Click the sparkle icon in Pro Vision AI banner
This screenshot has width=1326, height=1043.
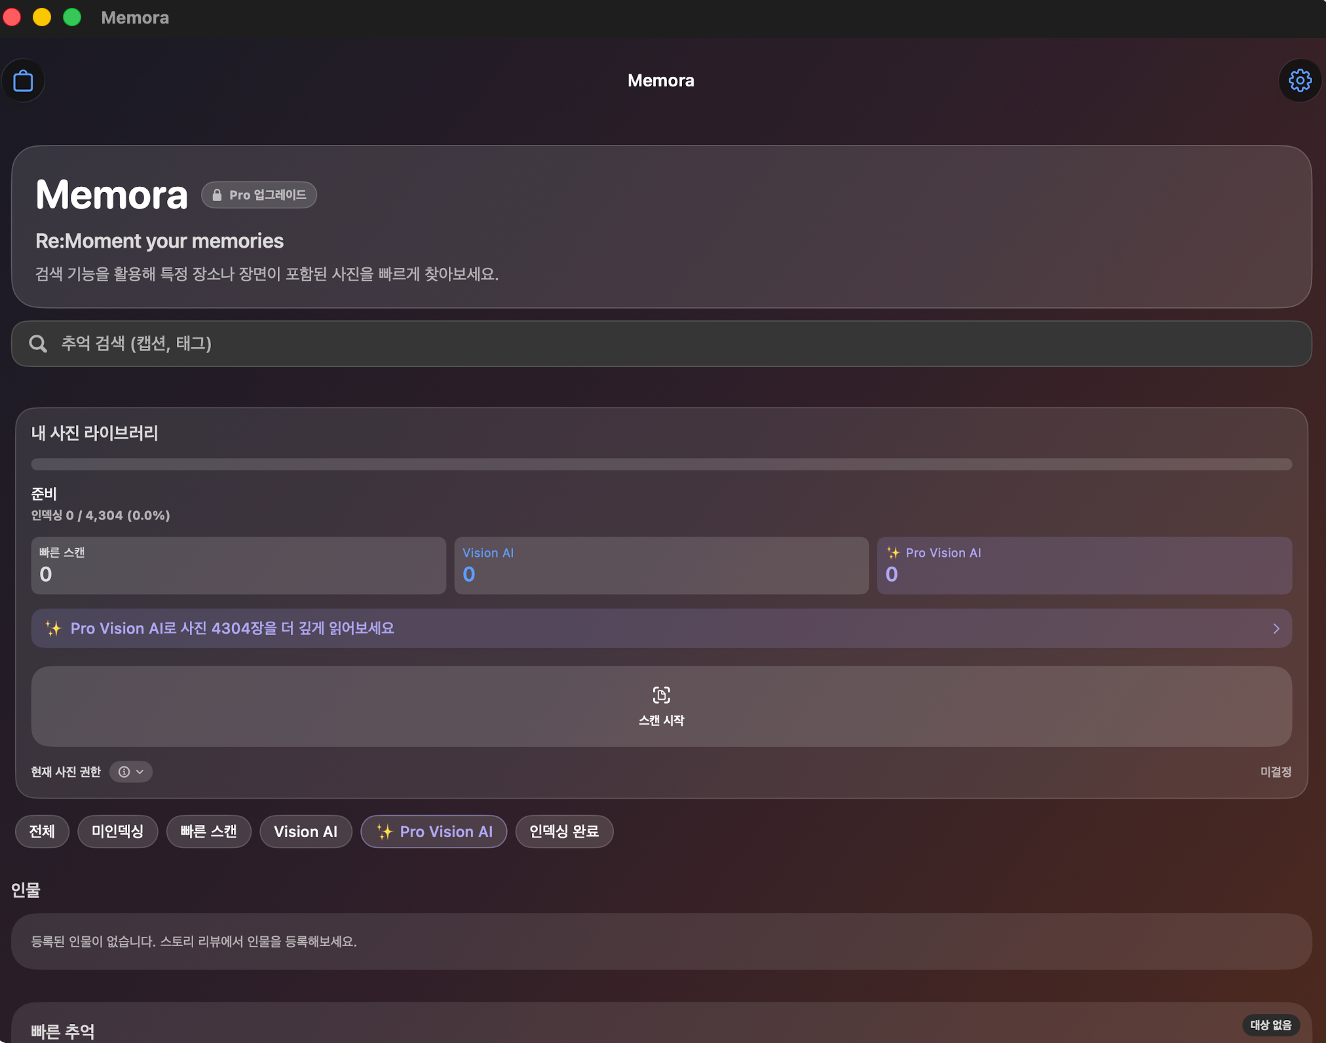(x=54, y=628)
